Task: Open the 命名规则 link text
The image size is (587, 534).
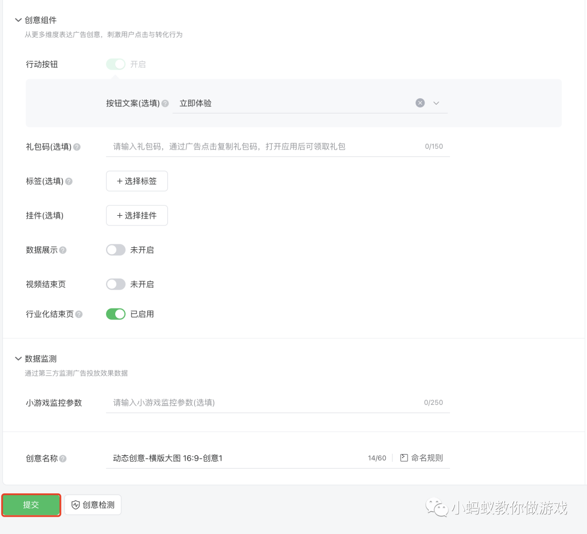Action: pos(427,457)
